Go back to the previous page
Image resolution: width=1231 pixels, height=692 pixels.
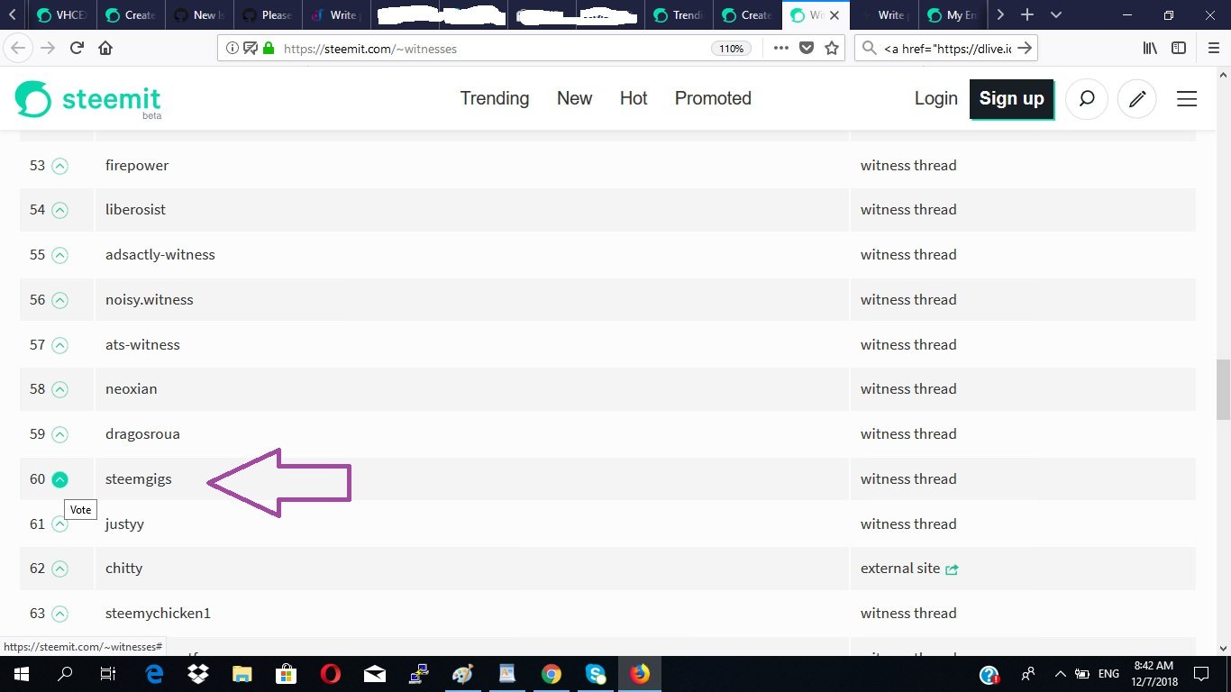click(x=19, y=48)
